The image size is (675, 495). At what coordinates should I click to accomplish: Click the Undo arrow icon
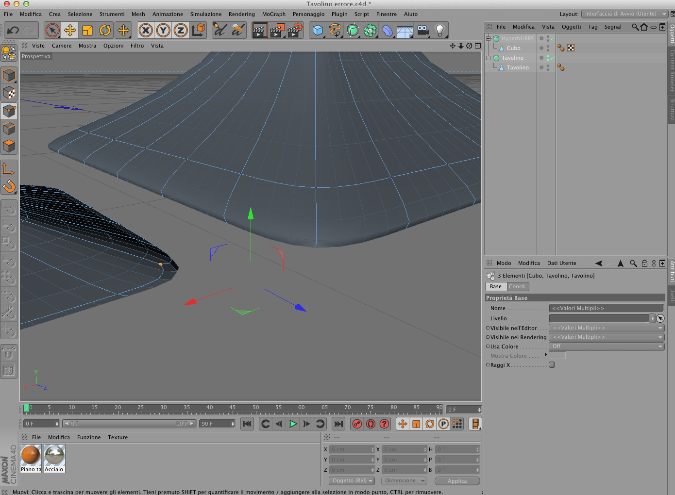click(13, 30)
